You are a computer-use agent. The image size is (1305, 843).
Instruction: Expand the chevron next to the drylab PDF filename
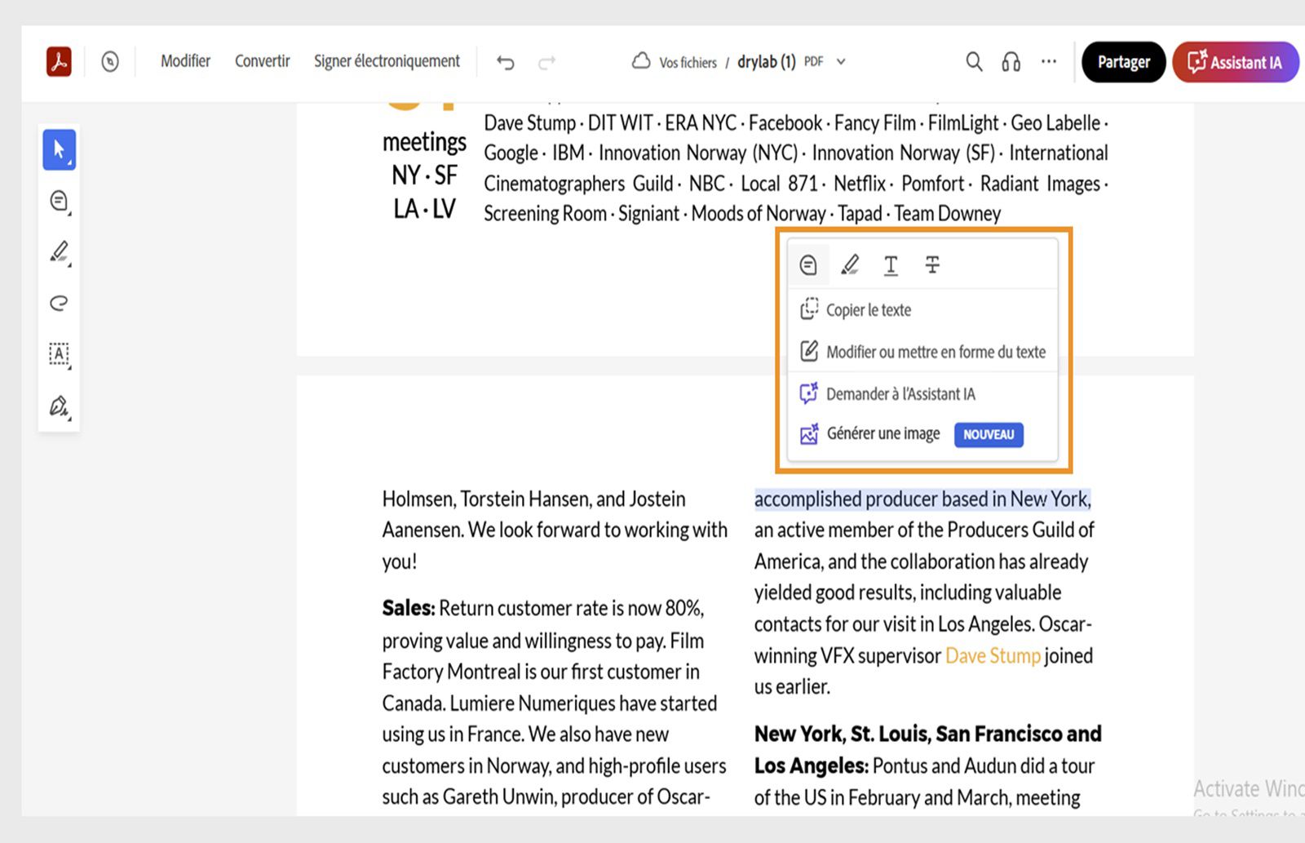(841, 61)
